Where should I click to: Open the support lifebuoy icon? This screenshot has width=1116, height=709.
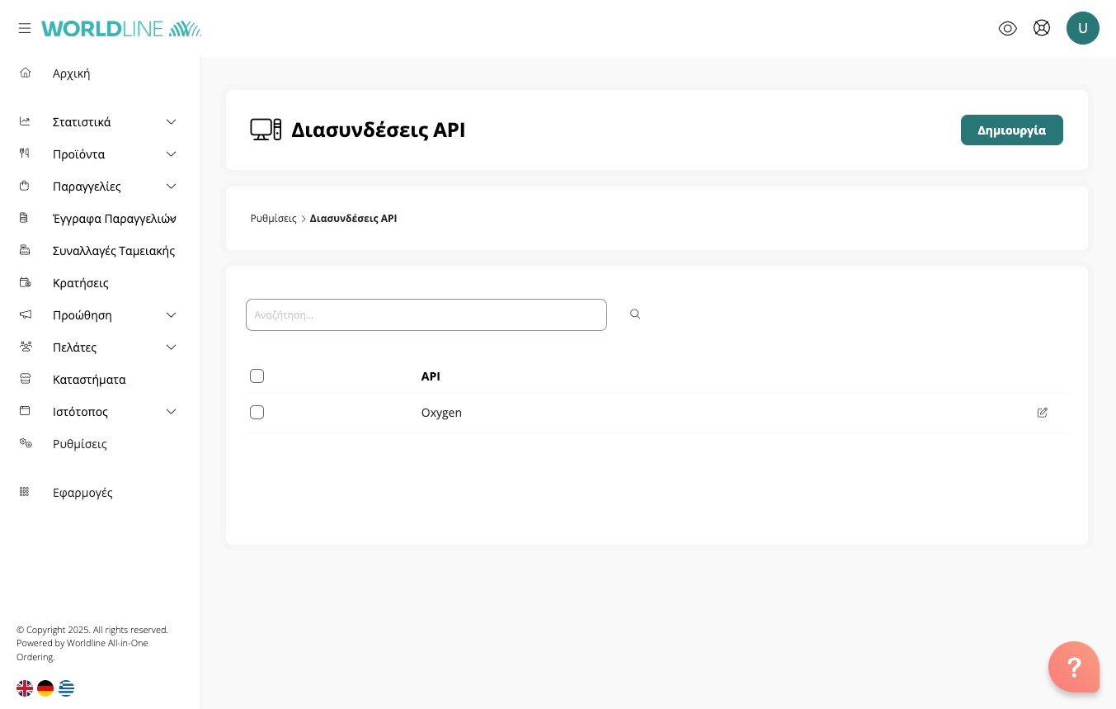tap(1042, 28)
